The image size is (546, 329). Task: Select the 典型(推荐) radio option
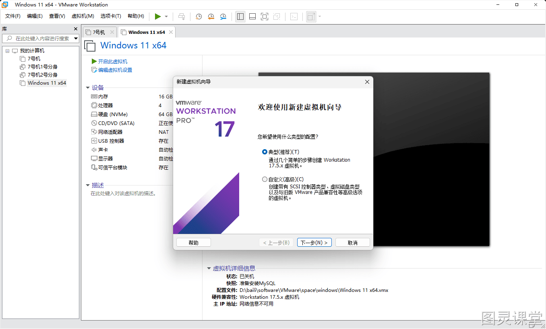tap(265, 152)
